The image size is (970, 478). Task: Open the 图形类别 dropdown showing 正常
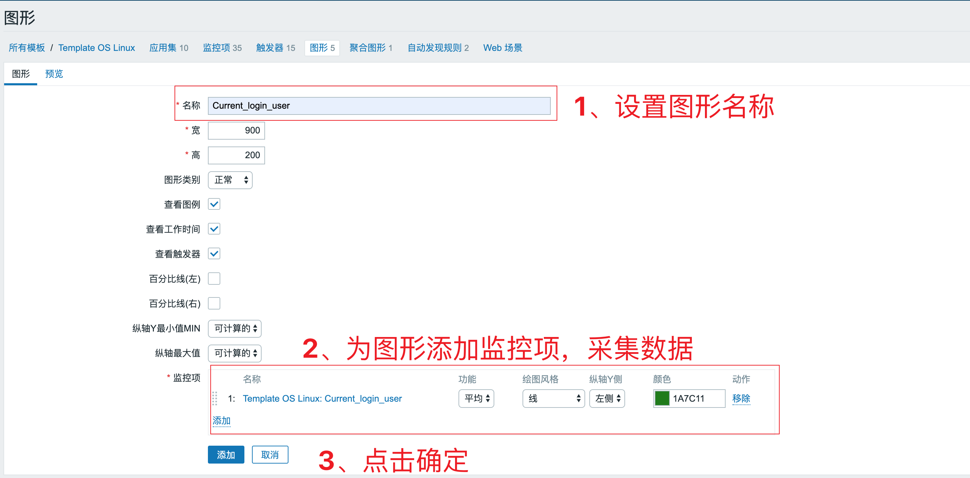tap(230, 180)
